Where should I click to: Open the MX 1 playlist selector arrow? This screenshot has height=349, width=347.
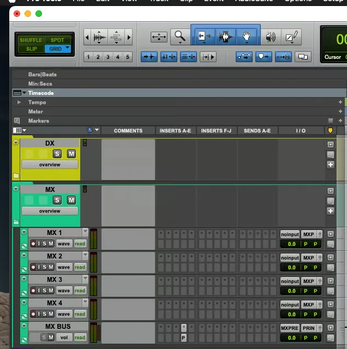[x=85, y=232]
